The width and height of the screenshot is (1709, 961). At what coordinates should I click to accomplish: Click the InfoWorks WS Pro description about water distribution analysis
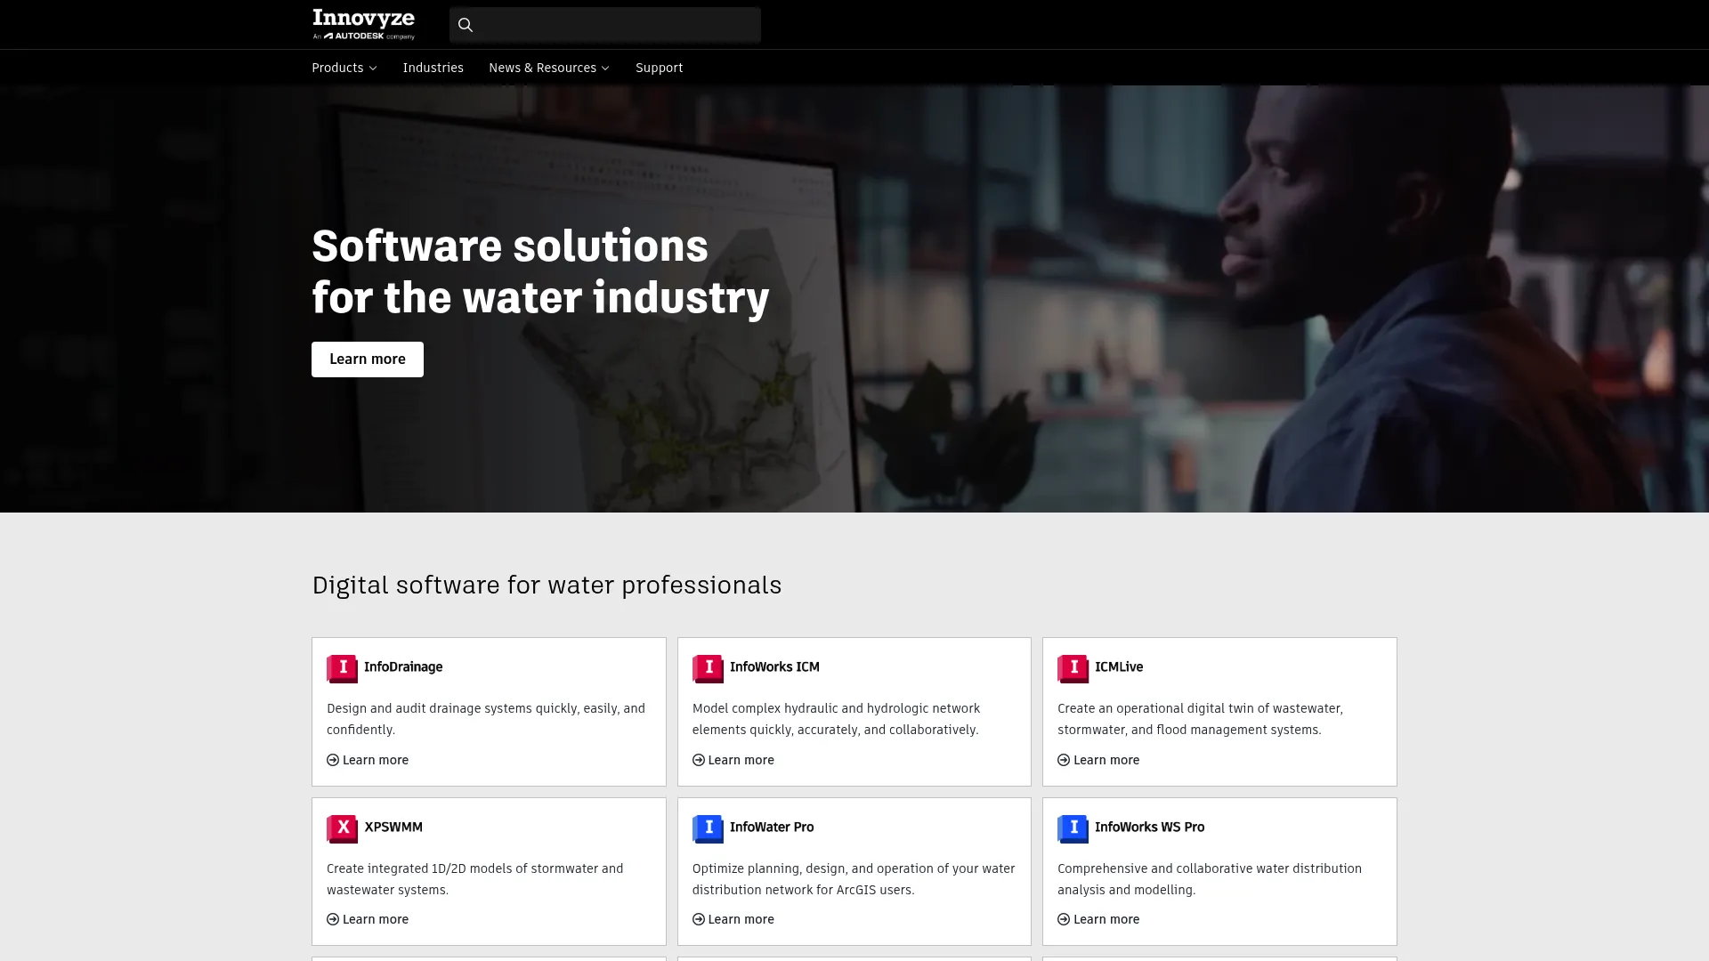point(1210,879)
